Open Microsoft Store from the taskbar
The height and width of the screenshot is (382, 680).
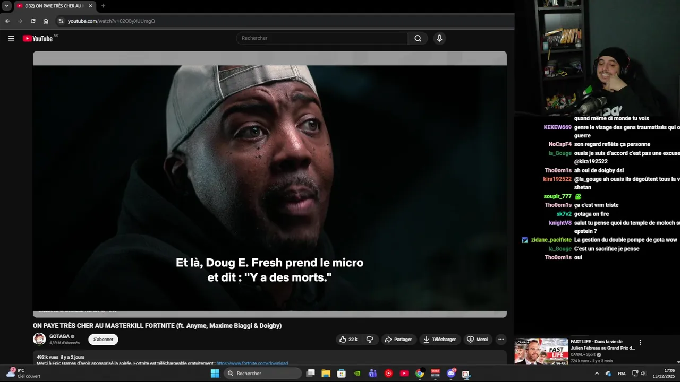point(342,374)
